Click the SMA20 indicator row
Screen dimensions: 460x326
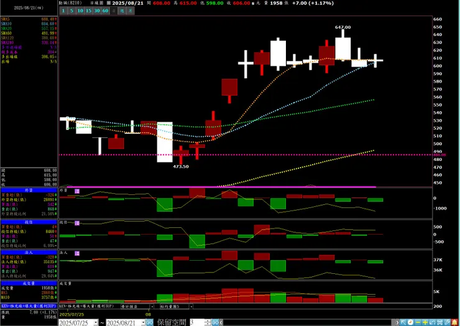tap(29, 29)
